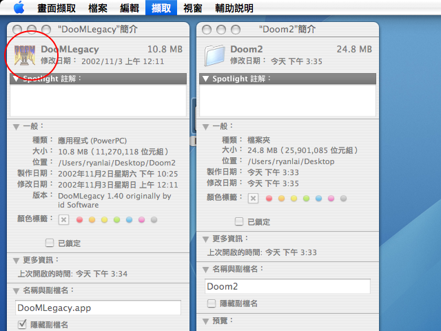Screen dimensions: 441x331
Task: Check 隱藏副檔名 in Doom2 window
Action: pyautogui.click(x=212, y=303)
